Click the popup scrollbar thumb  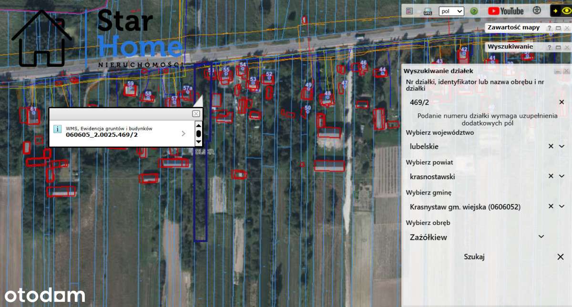click(199, 133)
